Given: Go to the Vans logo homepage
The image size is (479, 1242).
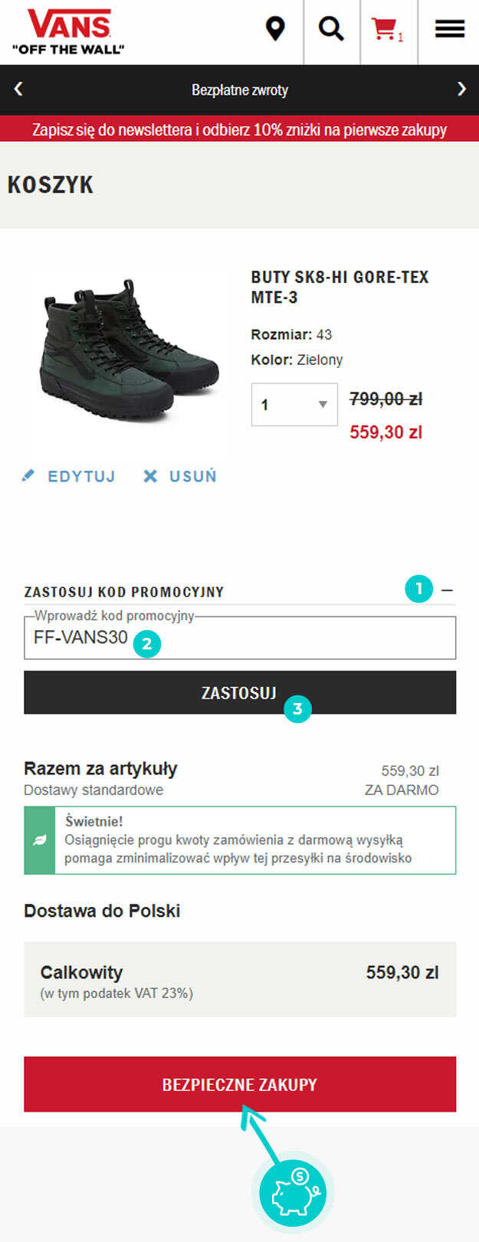Looking at the screenshot, I should pos(69,31).
